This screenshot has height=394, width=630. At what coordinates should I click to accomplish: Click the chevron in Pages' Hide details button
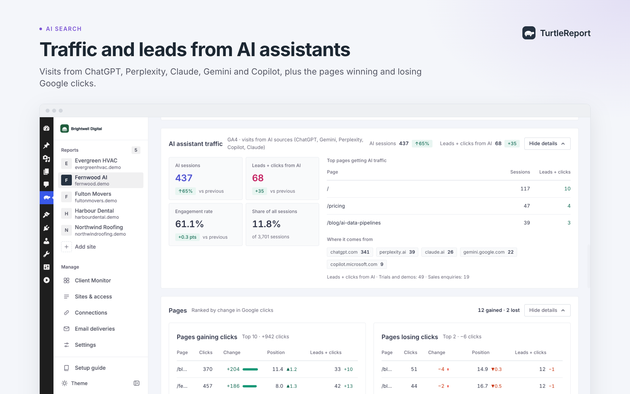563,310
